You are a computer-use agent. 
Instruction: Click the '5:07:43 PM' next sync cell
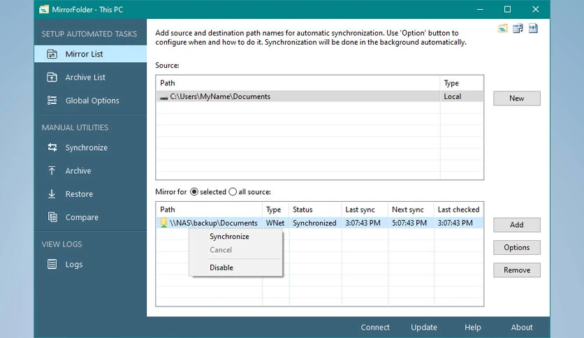(x=409, y=223)
